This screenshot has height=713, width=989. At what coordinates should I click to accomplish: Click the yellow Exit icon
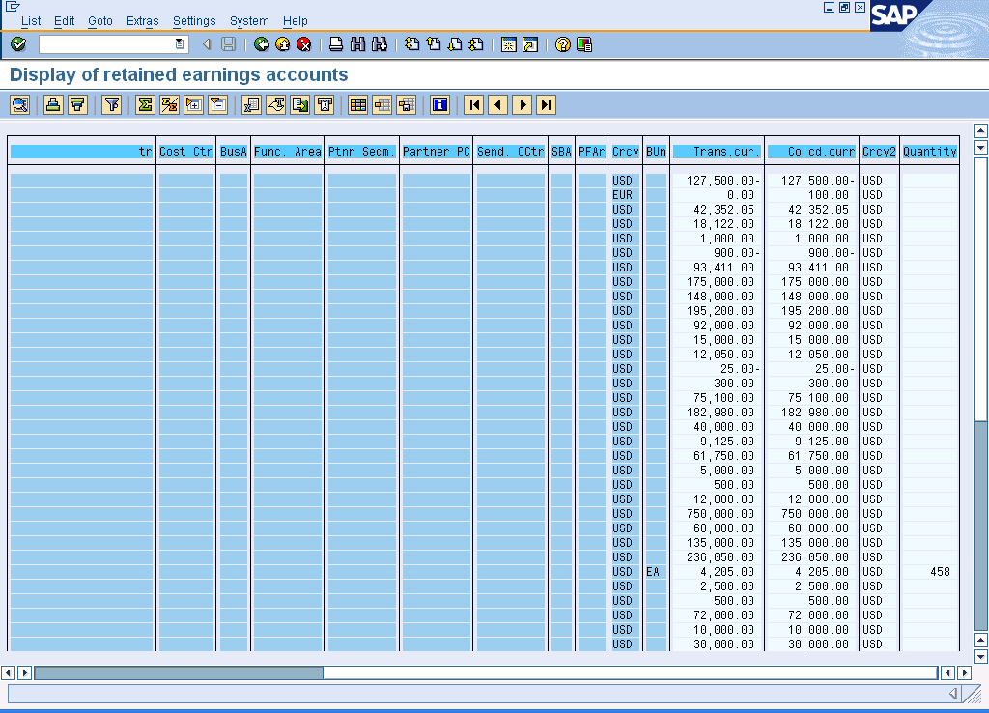pos(283,44)
